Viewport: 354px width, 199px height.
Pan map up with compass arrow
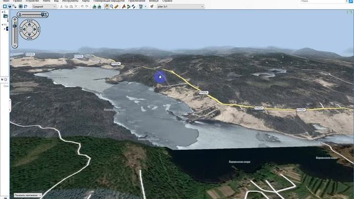point(29,24)
